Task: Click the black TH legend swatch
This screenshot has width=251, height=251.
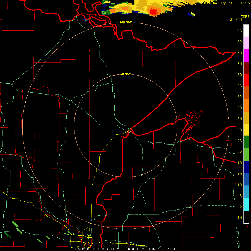Action: [x=246, y=217]
